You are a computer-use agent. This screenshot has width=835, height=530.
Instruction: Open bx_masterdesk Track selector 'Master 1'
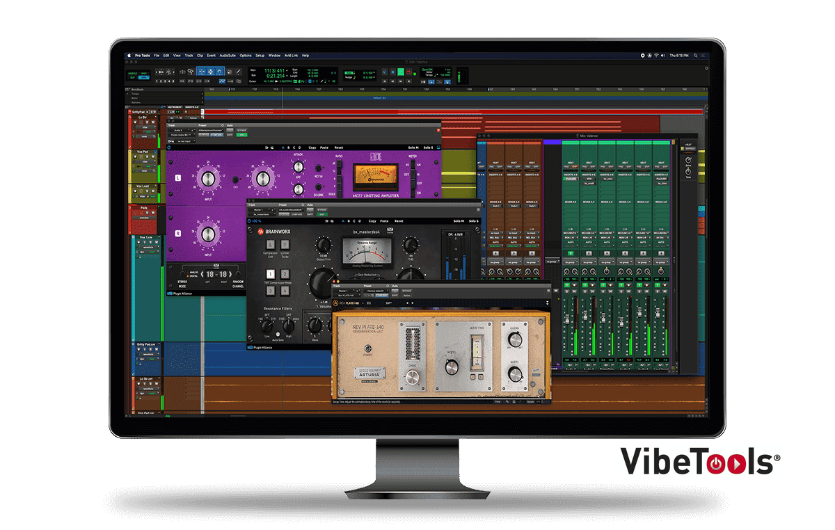259,210
